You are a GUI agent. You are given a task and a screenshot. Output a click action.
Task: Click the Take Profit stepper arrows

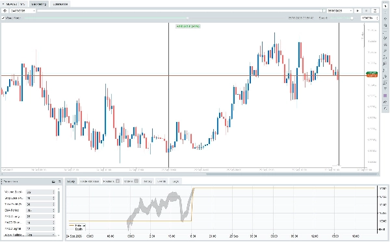pos(53,204)
